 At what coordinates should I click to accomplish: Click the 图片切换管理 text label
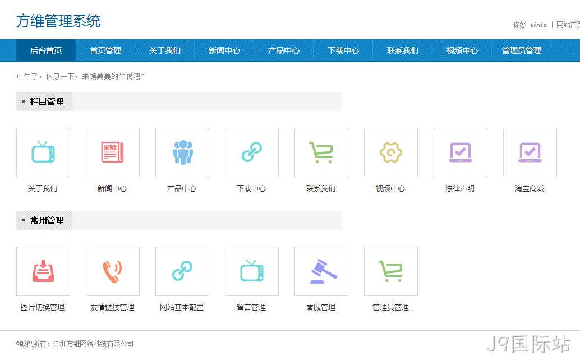pos(43,307)
